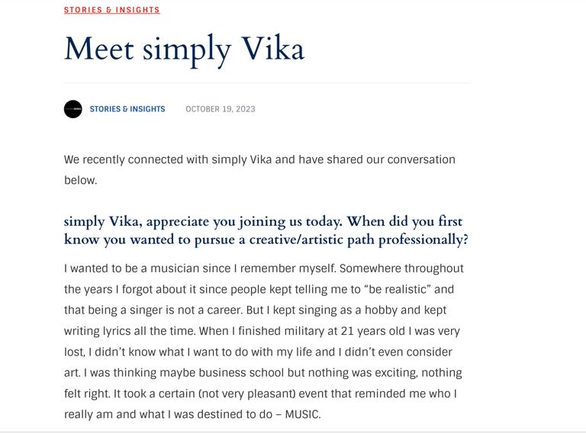Image resolution: width=586 pixels, height=434 pixels.
Task: Click the article title Meet simply Vika
Action: pos(184,50)
